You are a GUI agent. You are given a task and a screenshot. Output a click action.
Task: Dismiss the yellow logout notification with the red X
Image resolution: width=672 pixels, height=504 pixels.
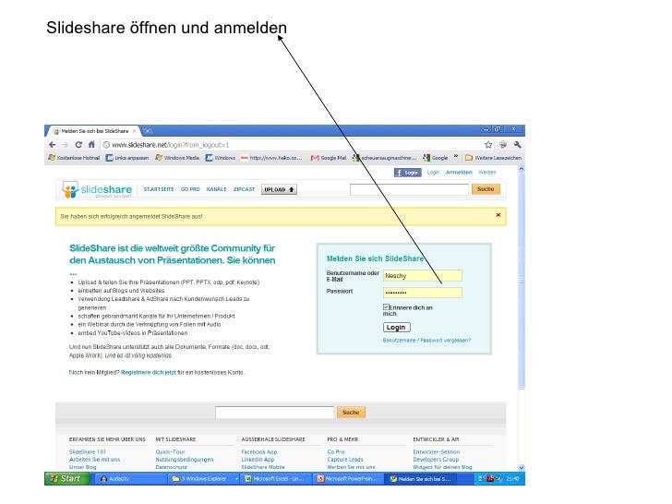coord(498,215)
